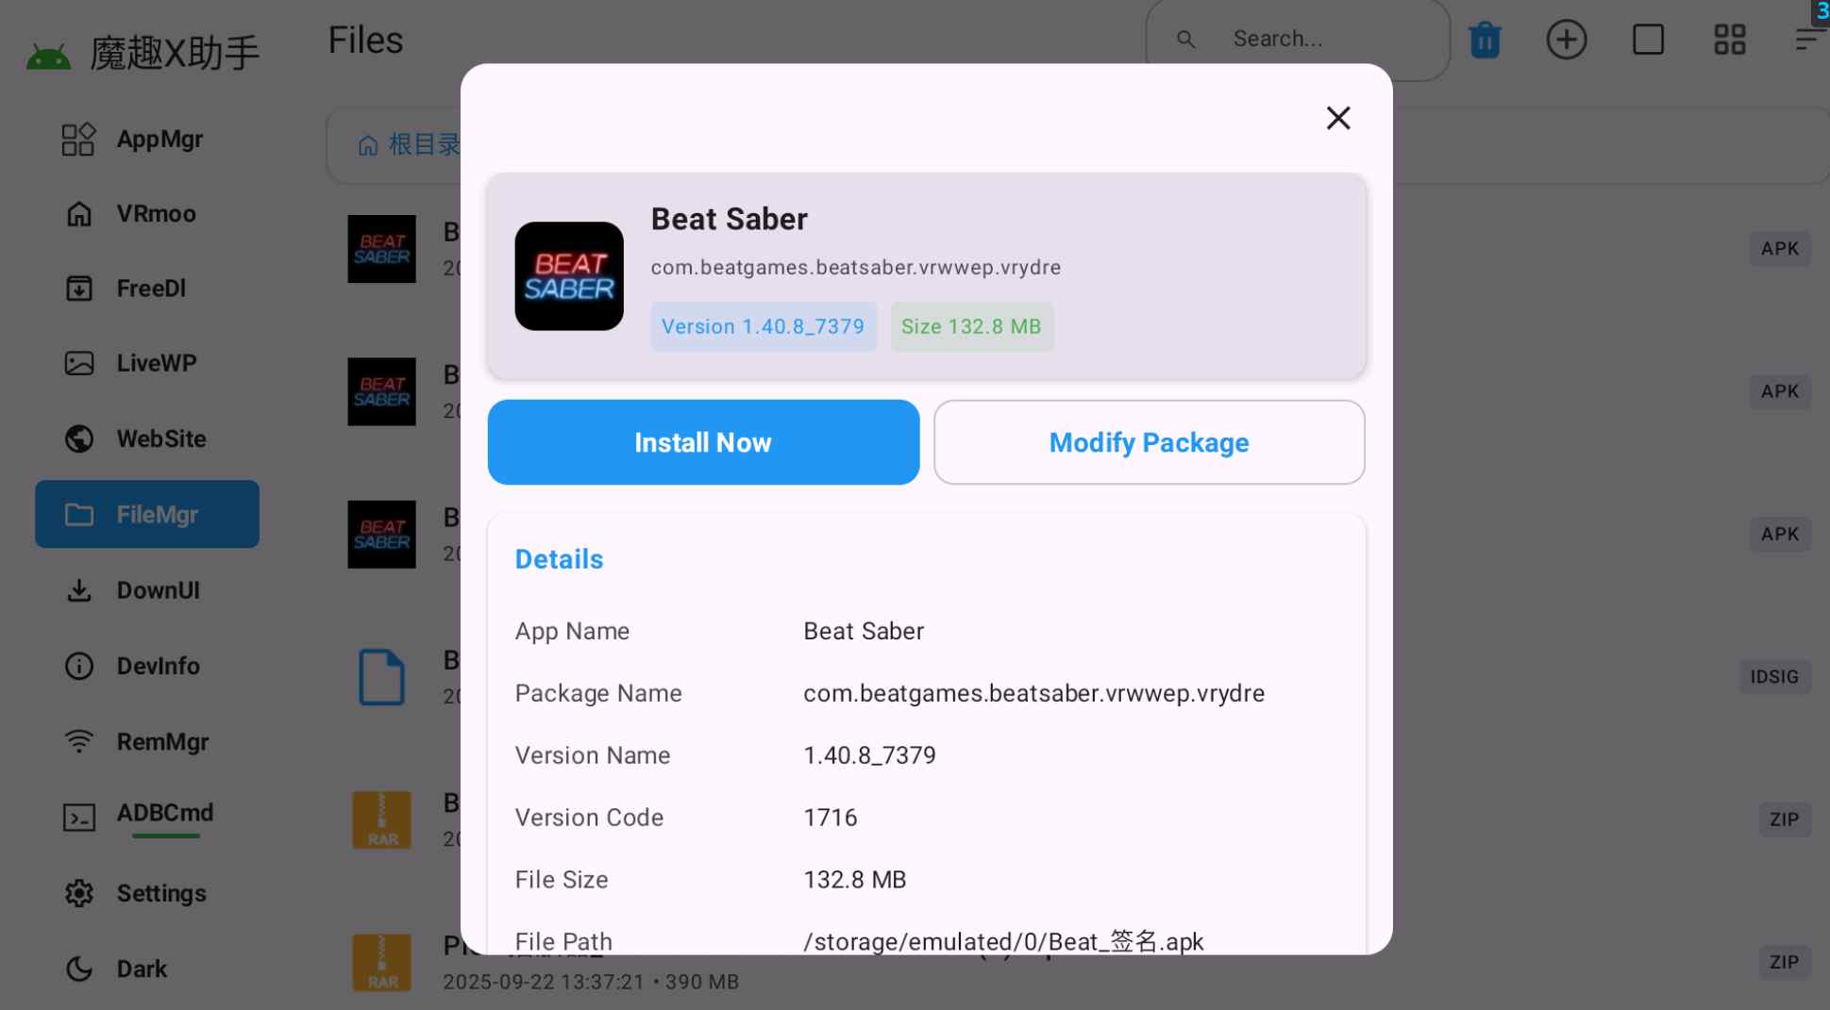Switch to grid view layout icon
The image size is (1830, 1010).
pos(1729,40)
